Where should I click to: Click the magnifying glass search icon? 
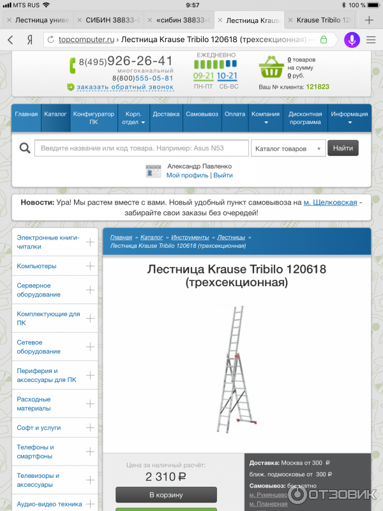[25, 149]
